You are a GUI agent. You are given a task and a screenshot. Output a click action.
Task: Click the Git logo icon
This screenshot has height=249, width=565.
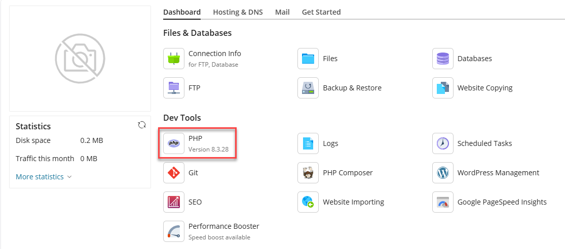(174, 173)
